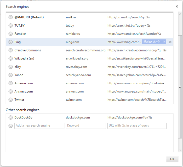Click the scrollbar up arrow

coord(180,14)
